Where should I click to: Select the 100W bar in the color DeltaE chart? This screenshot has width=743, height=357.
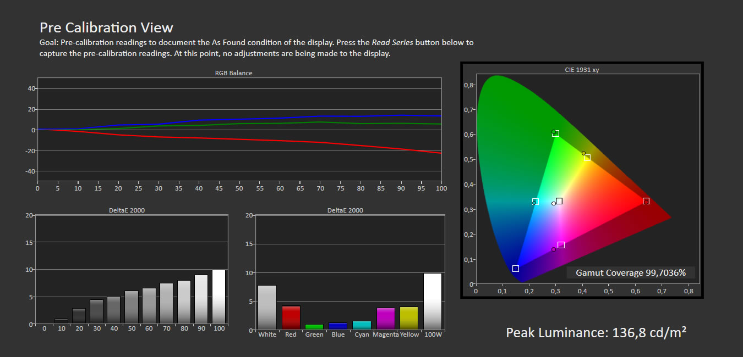(x=433, y=302)
